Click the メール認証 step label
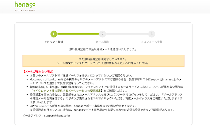This screenshot has width=210, height=132. [103, 42]
